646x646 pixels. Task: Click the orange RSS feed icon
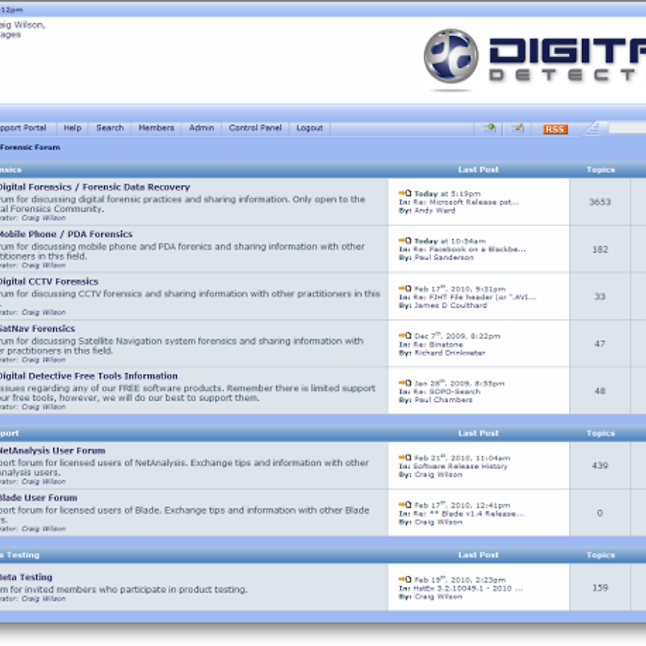pyautogui.click(x=555, y=129)
